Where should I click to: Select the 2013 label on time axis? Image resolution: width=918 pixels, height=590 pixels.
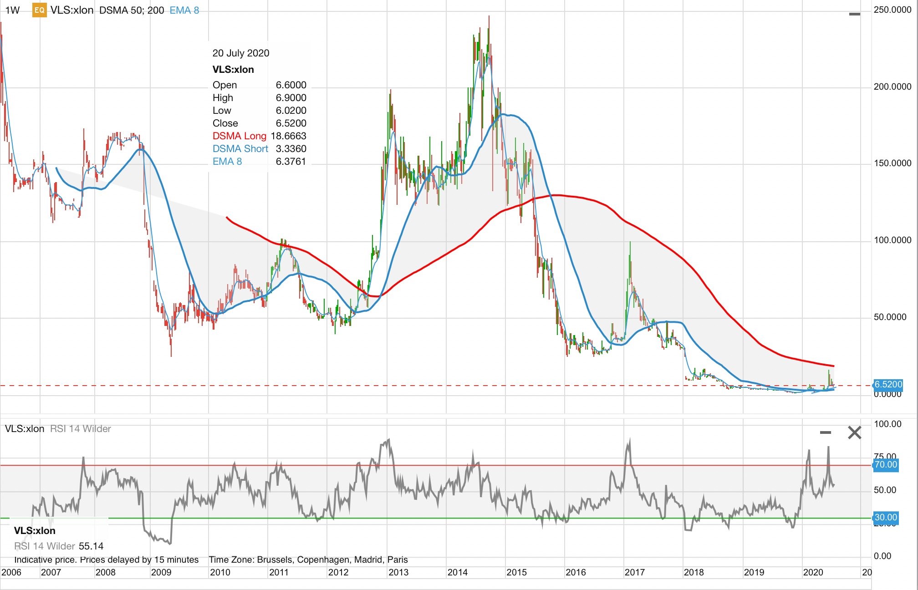click(398, 572)
